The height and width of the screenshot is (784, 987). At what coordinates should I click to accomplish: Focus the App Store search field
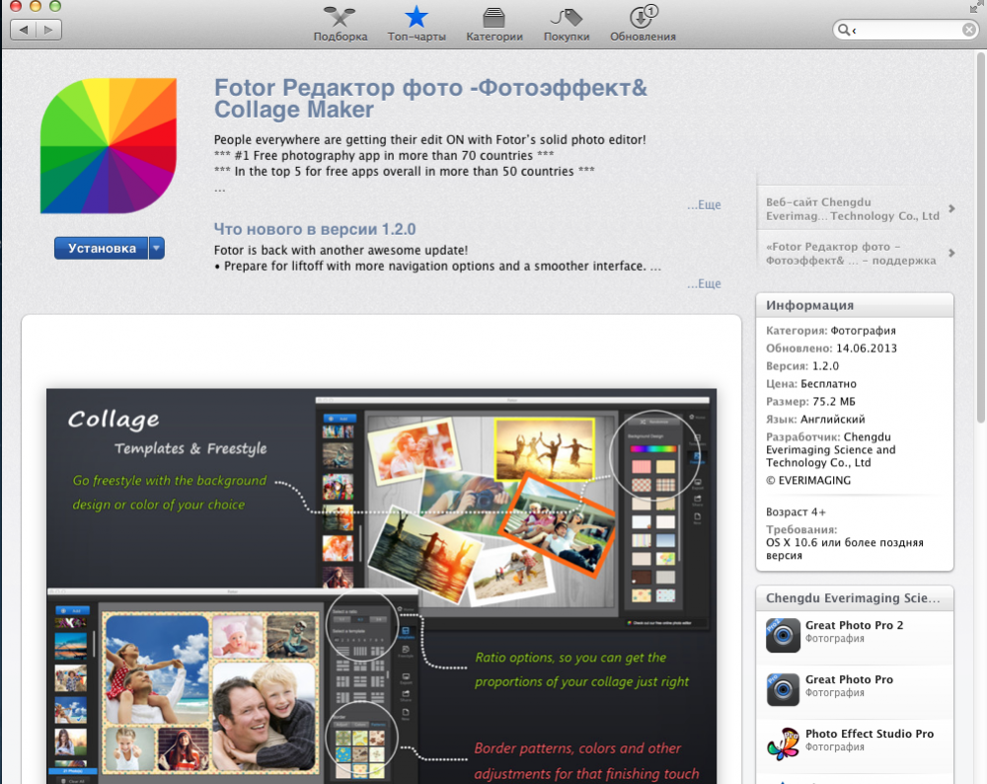(x=905, y=30)
